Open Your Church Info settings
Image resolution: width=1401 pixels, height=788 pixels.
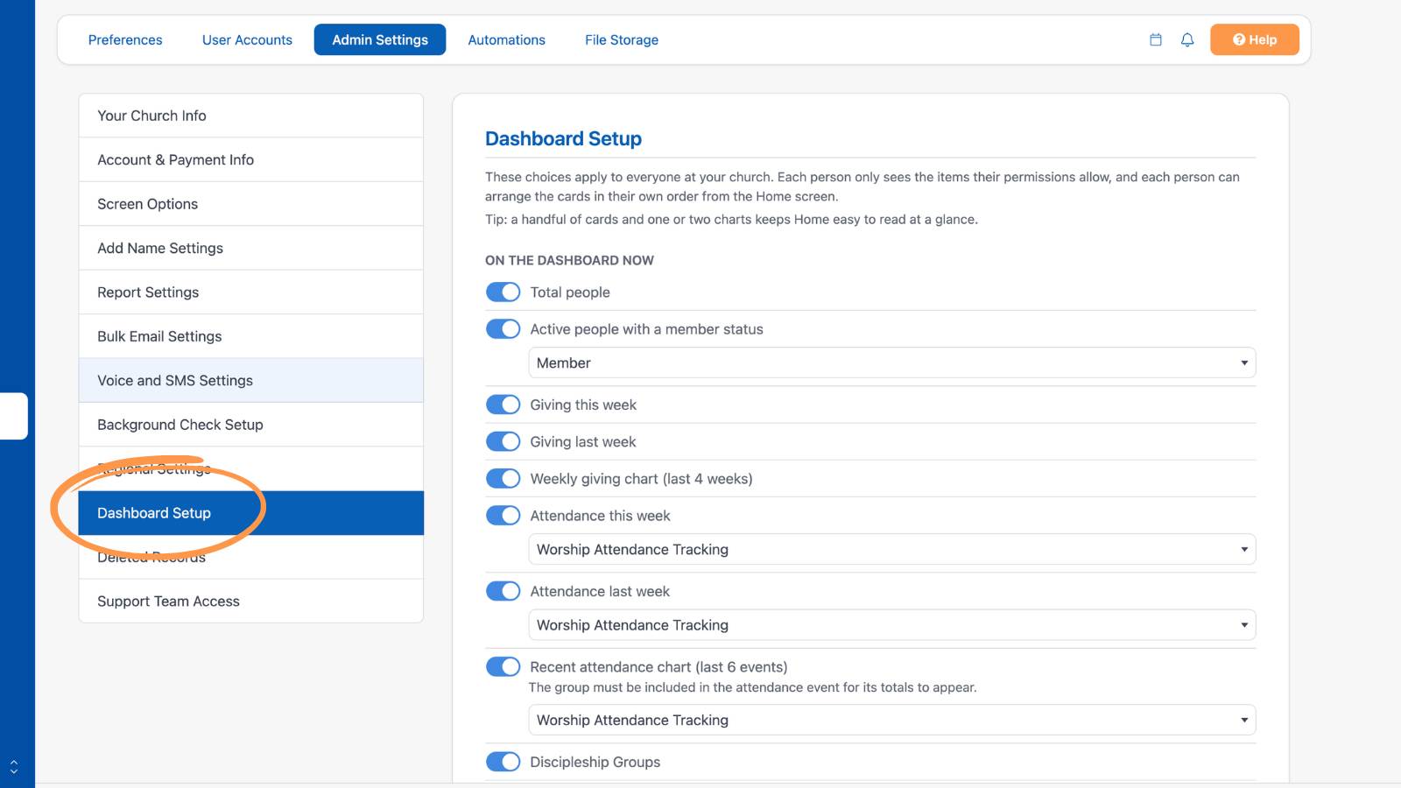[x=251, y=116]
